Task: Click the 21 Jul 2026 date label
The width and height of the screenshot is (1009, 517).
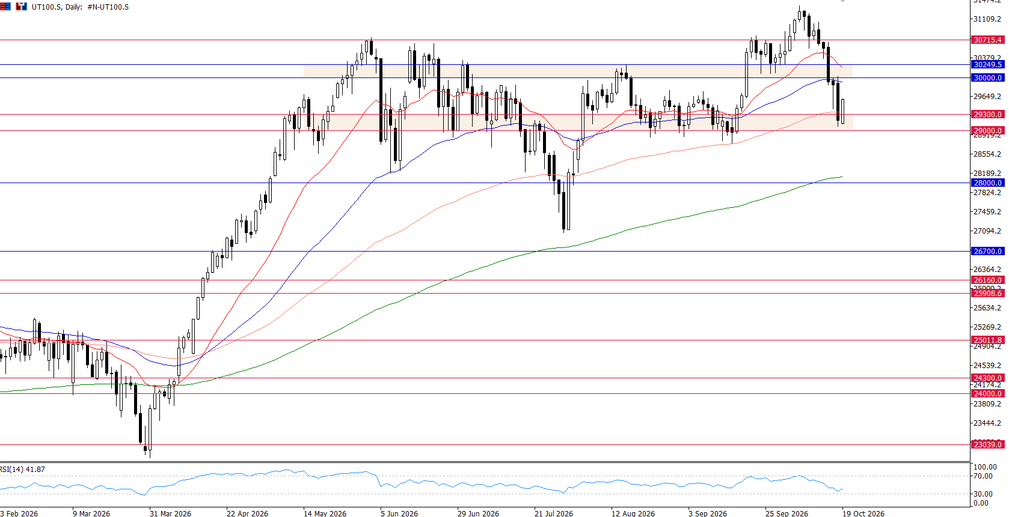Action: tap(554, 513)
